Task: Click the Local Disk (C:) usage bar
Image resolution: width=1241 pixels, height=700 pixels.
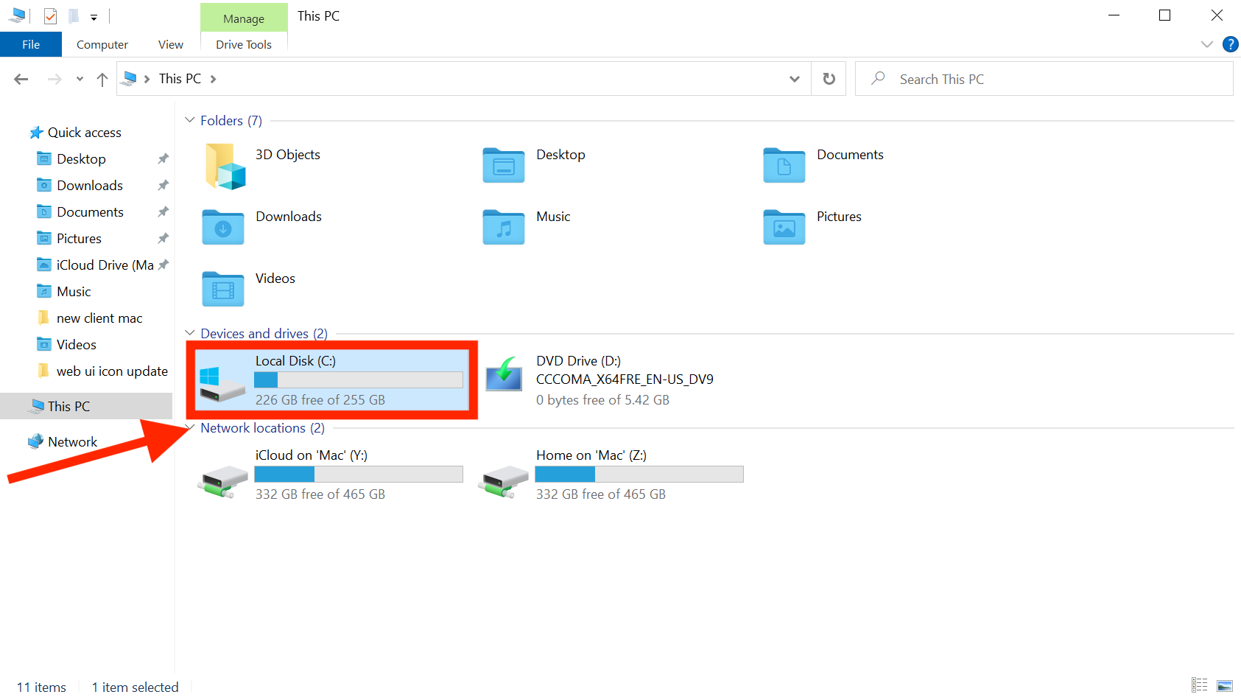Action: click(x=359, y=380)
